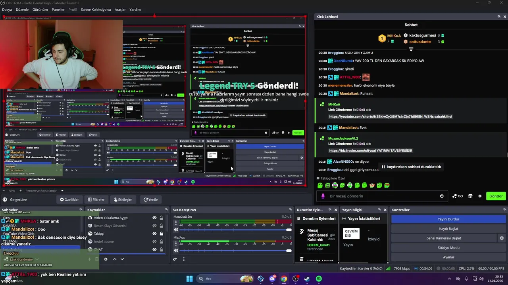Open source properties gear in Kaynaklar
Viewport: 508px width, 285px height.
pyautogui.click(x=106, y=259)
